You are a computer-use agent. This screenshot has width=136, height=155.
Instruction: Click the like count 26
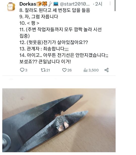(70, 70)
